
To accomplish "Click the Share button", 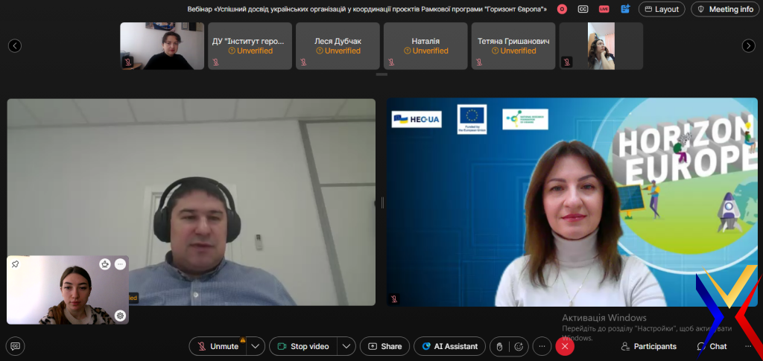I will [384, 346].
